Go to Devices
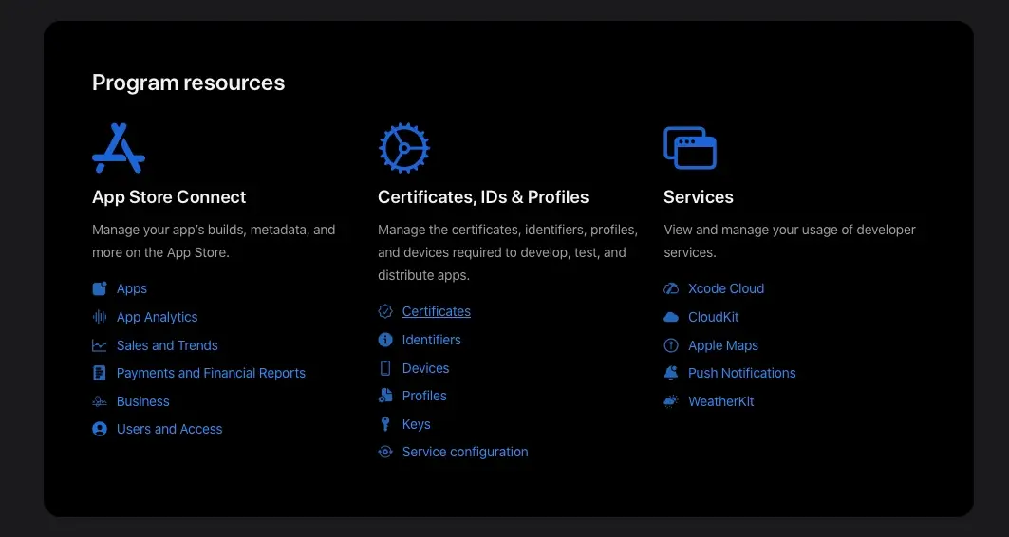1009x537 pixels. pos(425,368)
